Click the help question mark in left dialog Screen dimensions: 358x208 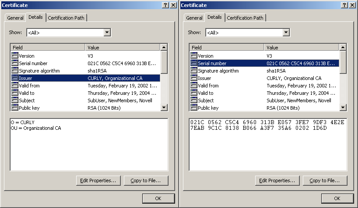165,5
